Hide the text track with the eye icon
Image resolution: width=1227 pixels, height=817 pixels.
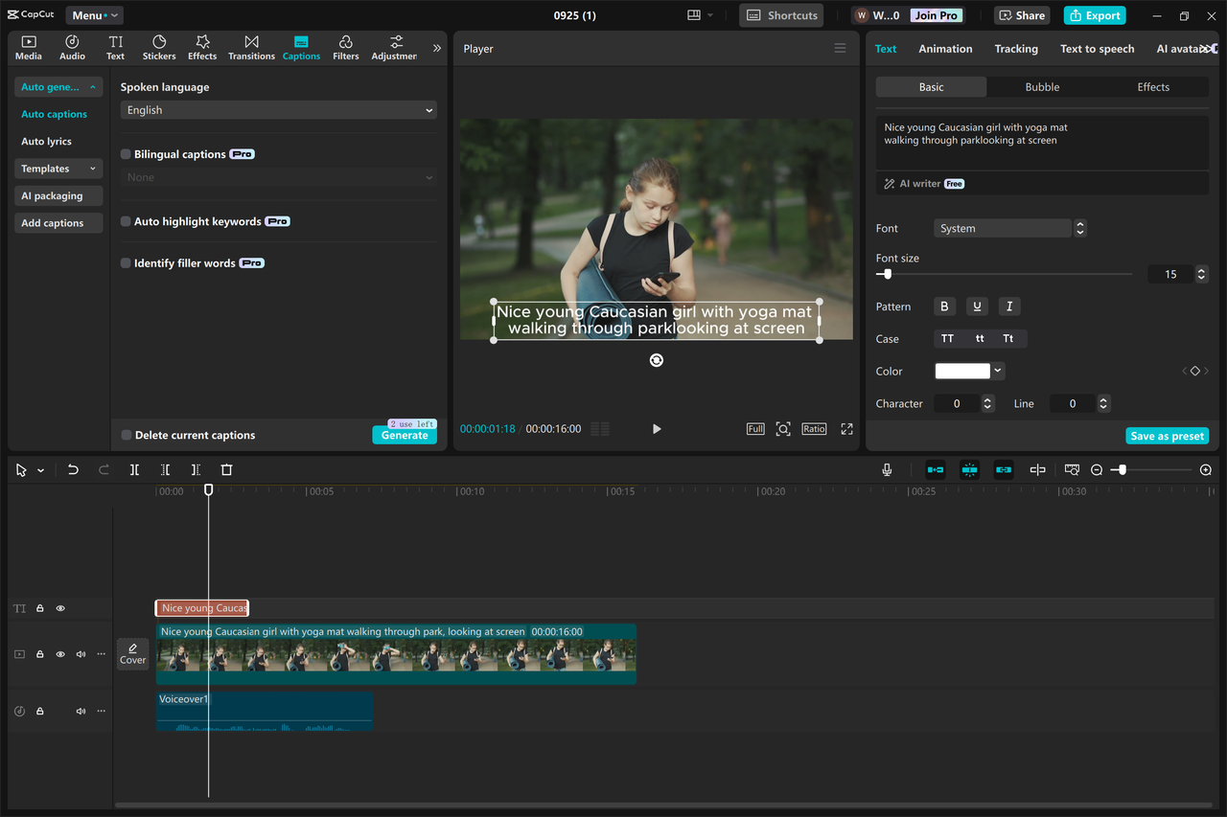(x=60, y=608)
